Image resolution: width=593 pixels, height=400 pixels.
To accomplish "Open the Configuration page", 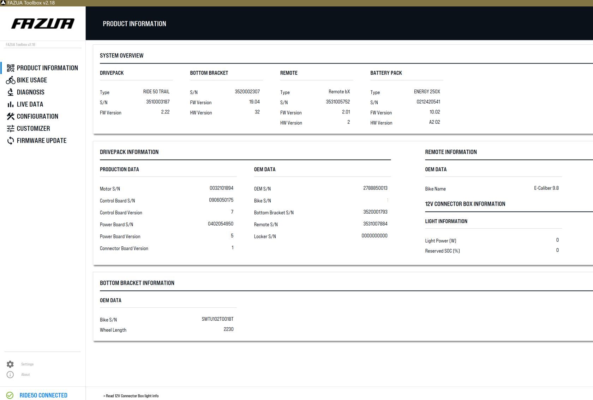I will click(37, 116).
